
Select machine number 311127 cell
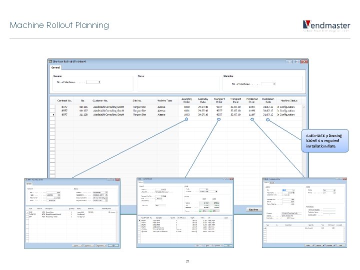click(83, 110)
